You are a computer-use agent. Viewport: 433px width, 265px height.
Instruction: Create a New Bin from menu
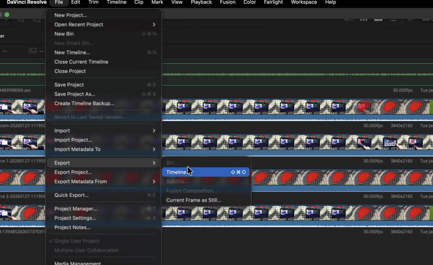pos(64,34)
